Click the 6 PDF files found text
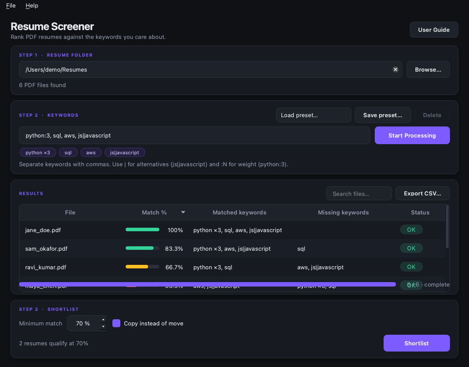The height and width of the screenshot is (367, 469). pos(42,85)
